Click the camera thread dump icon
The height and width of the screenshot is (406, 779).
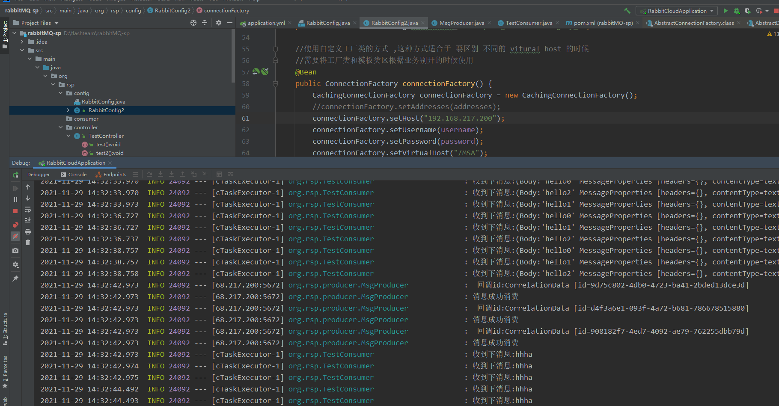(15, 250)
